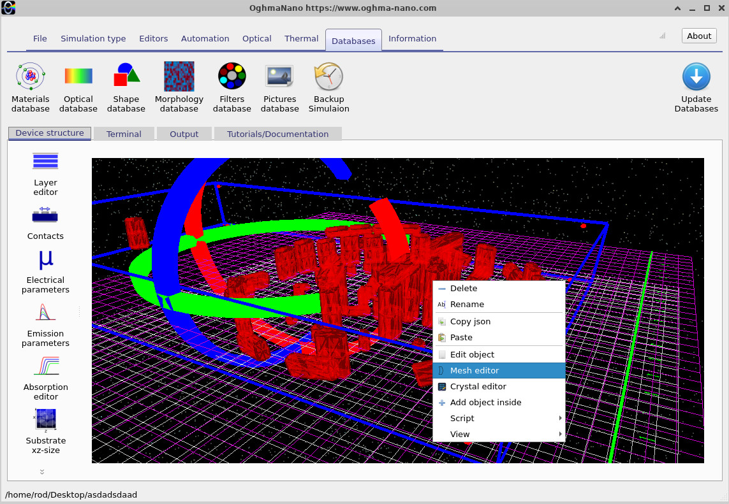This screenshot has height=504, width=729.
Task: Open Electrical parameters
Action: coord(45,271)
